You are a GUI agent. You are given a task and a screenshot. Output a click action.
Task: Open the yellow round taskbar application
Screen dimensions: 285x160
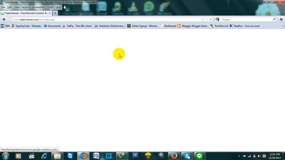[x=148, y=156]
